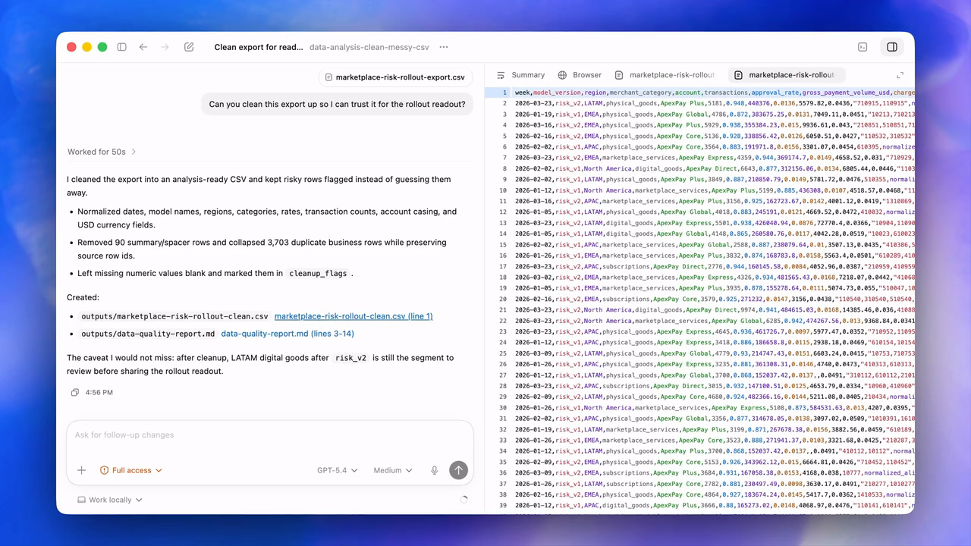
Task: Click the thread title 'Clean export for read...'
Action: (259, 47)
